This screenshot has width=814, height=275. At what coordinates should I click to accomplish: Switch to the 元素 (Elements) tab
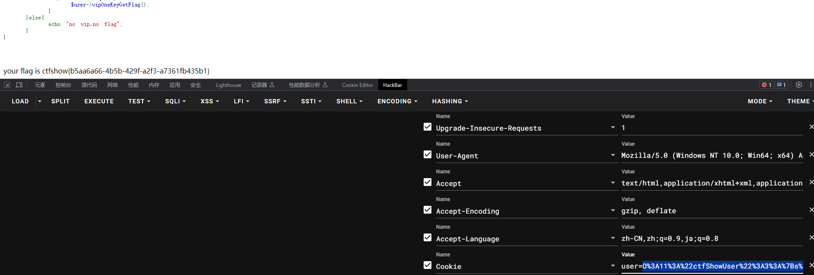coord(40,85)
